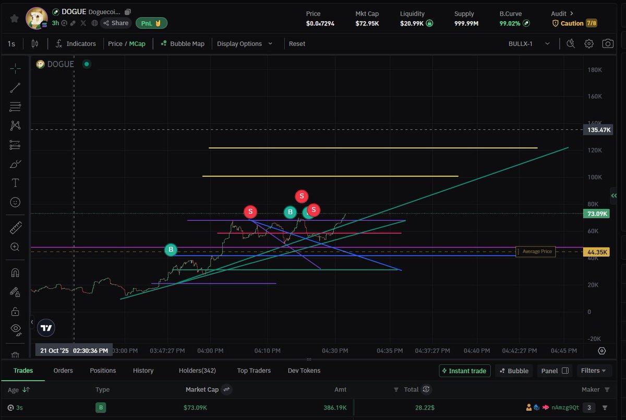Take a chart snapshot with camera icon

[x=608, y=44]
